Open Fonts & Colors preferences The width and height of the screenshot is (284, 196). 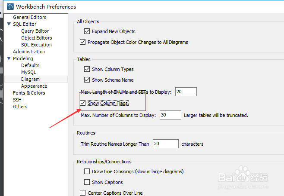[x=29, y=93]
